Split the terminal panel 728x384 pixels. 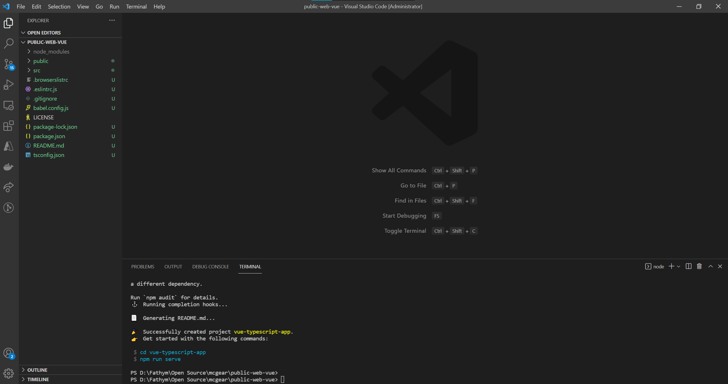688,266
